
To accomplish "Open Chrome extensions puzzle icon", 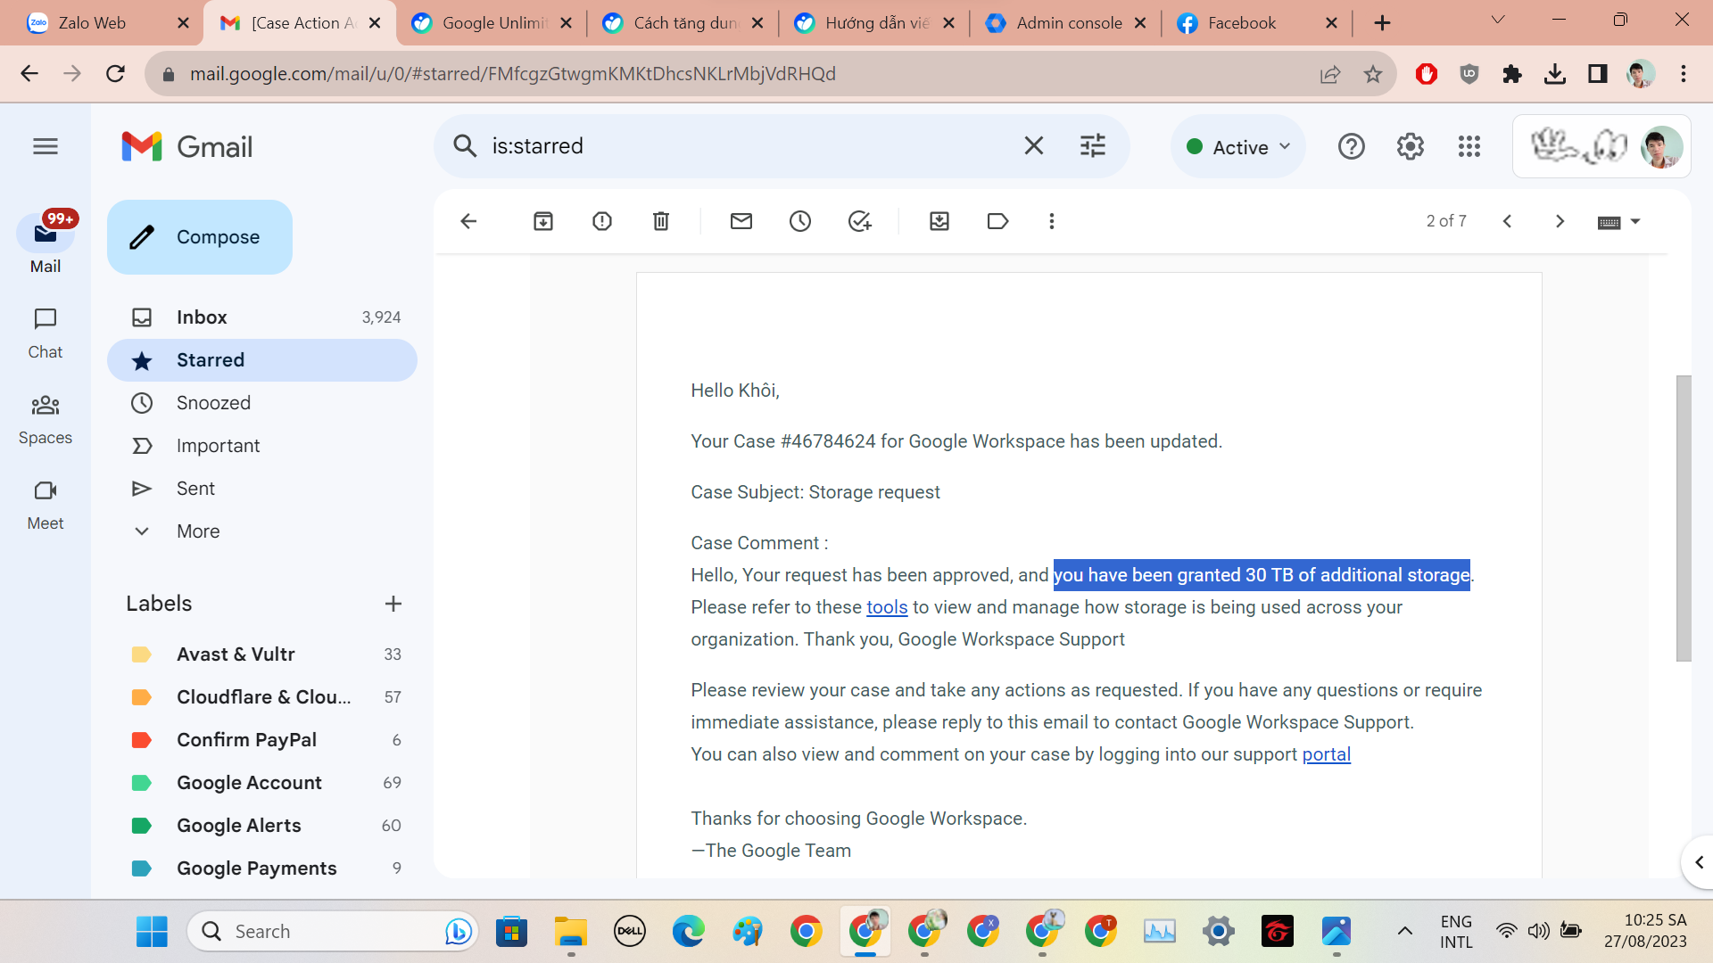I will [1512, 74].
